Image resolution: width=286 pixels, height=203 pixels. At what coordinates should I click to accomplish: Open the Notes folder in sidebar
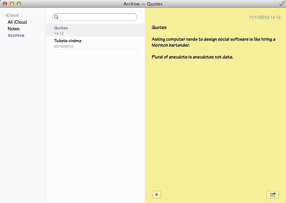14,29
